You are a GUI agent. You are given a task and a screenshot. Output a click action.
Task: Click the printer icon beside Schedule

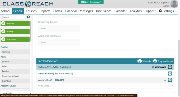(x=140, y=61)
